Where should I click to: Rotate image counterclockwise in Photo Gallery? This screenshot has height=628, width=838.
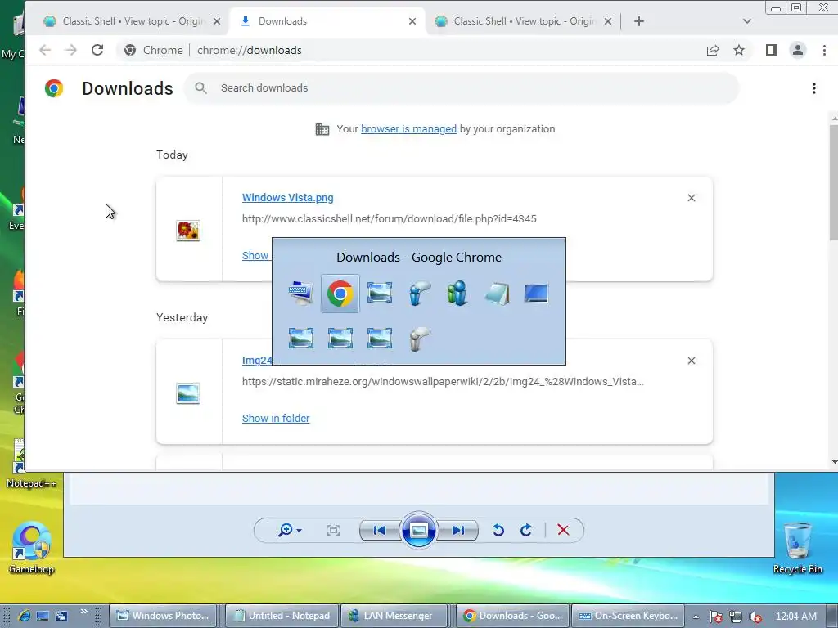(x=498, y=530)
